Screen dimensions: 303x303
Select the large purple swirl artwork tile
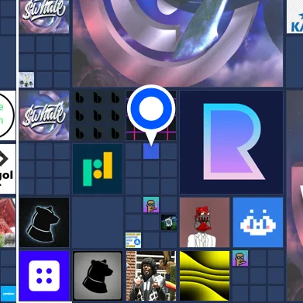177,43
